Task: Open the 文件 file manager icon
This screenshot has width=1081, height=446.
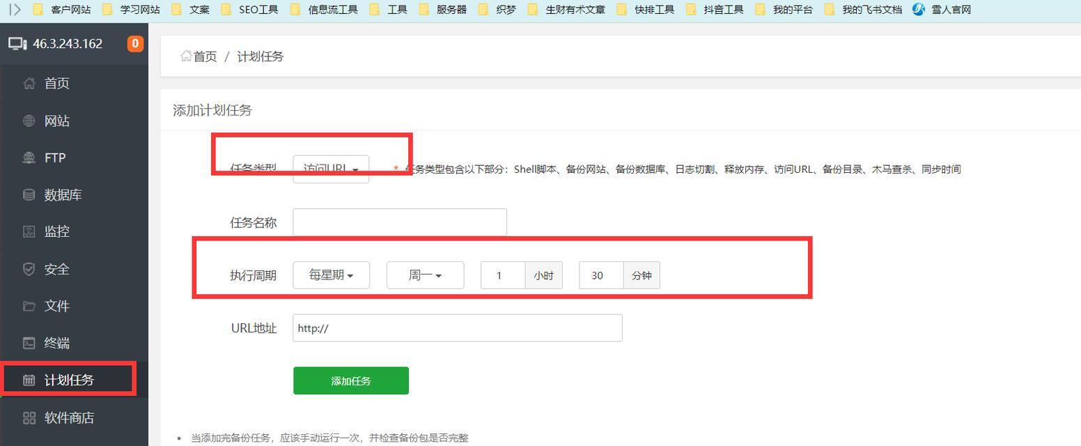Action: (x=56, y=306)
